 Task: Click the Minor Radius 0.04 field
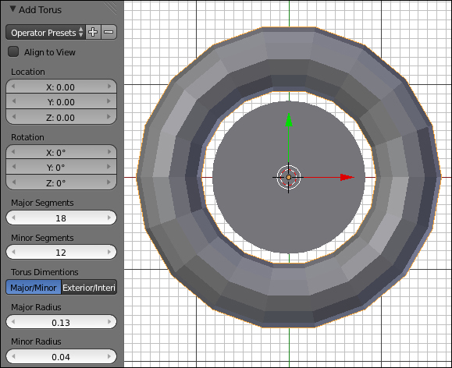point(61,357)
